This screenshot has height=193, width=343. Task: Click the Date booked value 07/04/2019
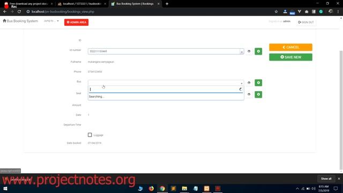94,143
